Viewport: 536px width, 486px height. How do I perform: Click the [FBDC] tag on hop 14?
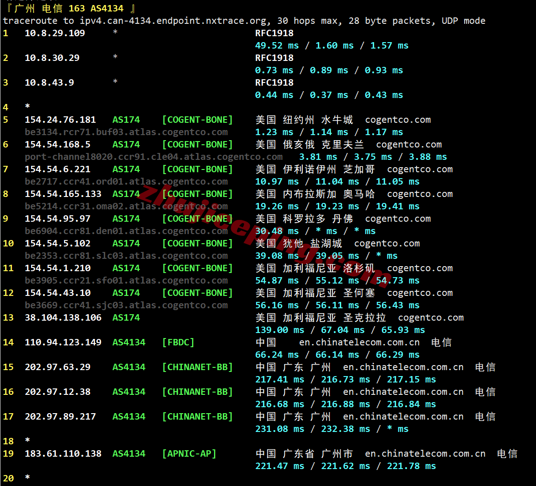(178, 343)
